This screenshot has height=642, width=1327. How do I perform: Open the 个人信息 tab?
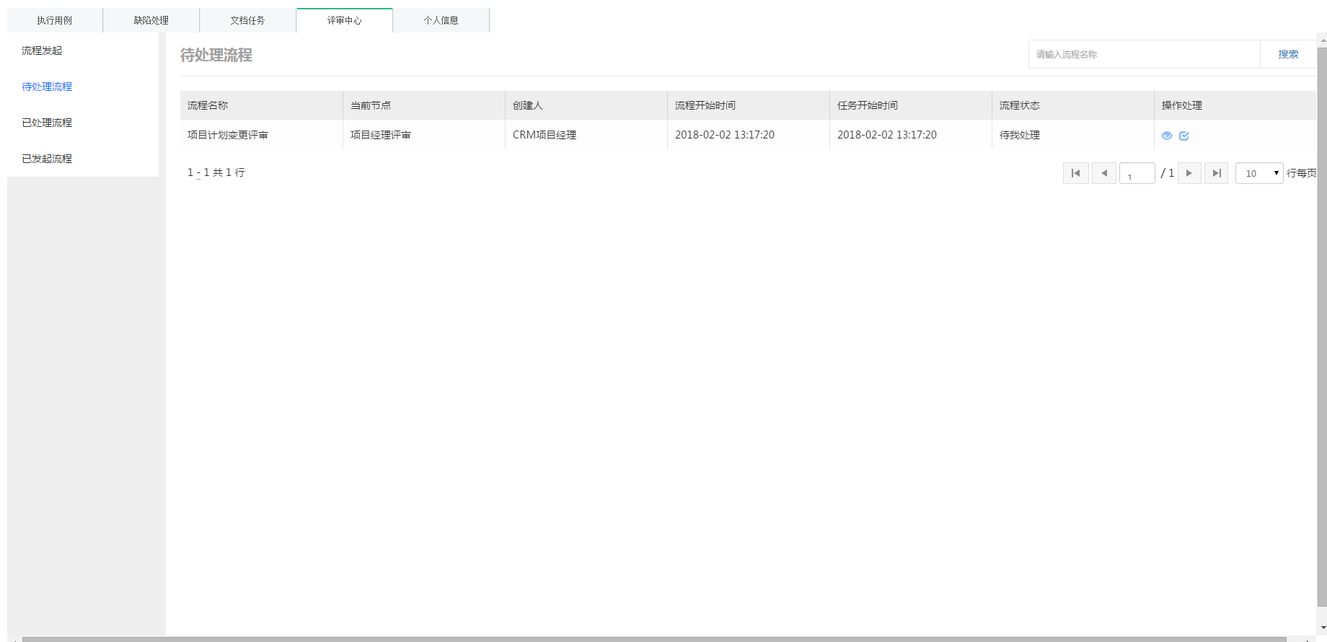441,20
